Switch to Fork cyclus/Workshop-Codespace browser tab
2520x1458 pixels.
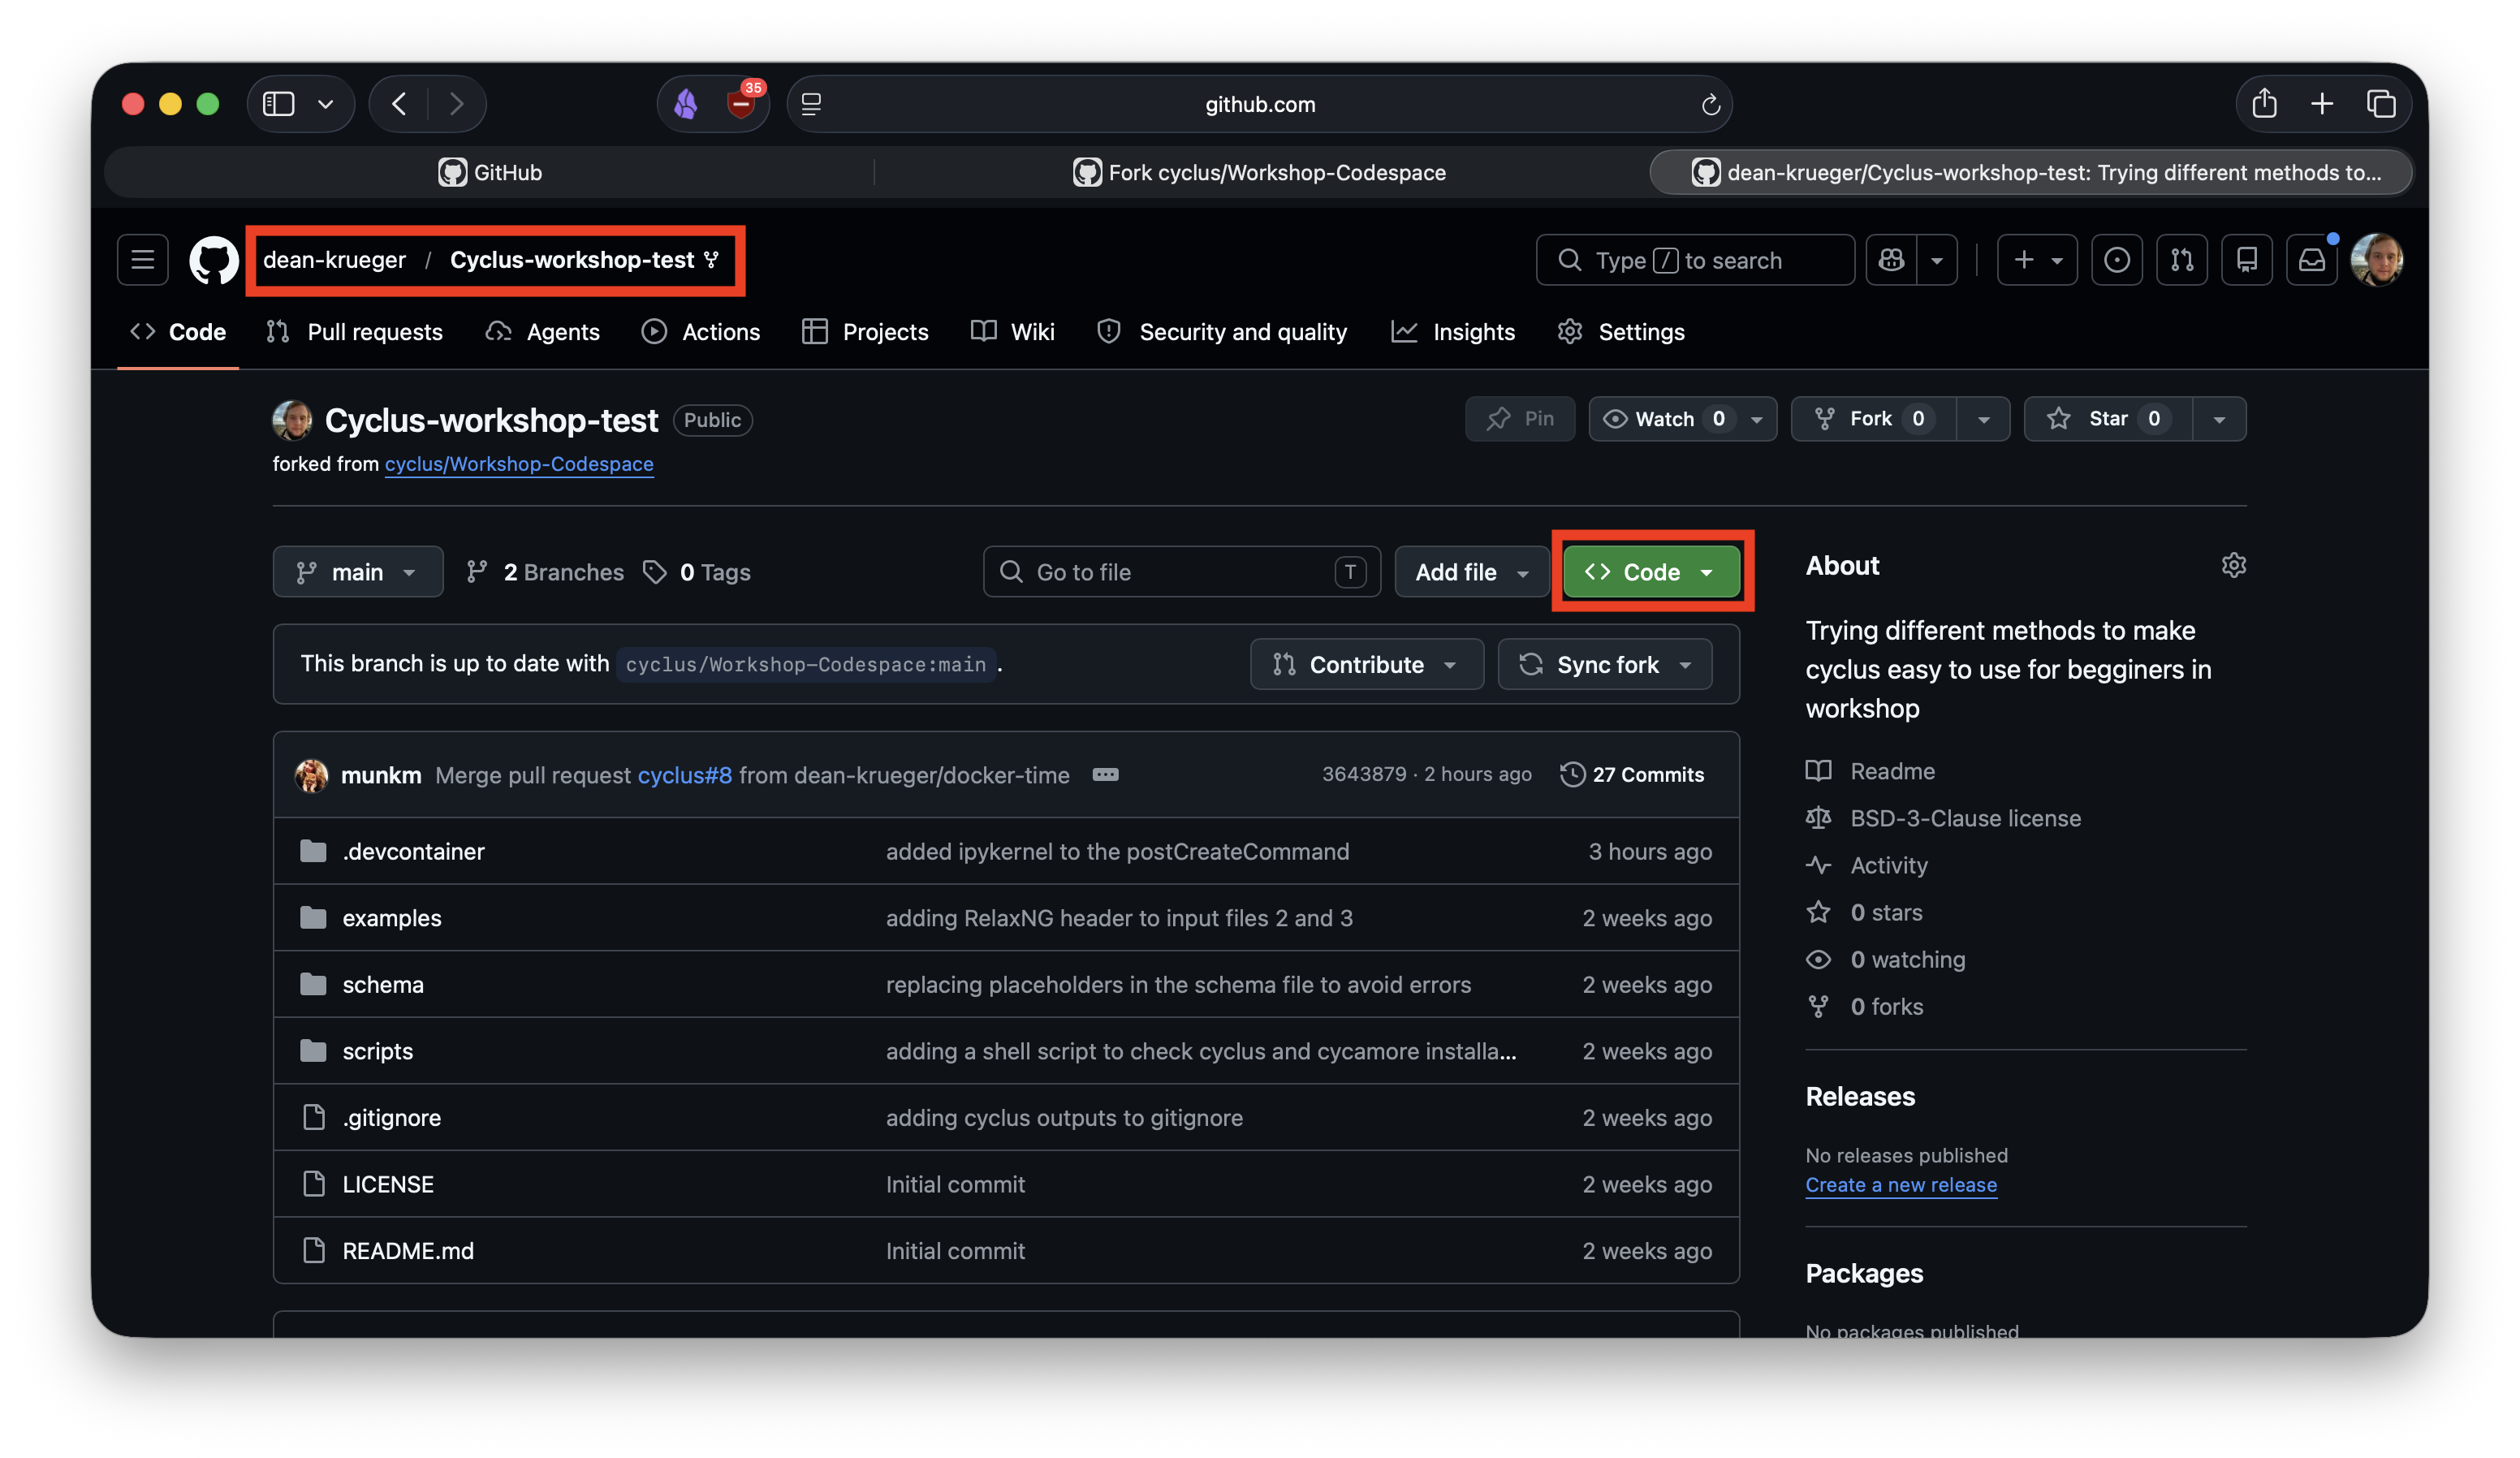[x=1260, y=172]
